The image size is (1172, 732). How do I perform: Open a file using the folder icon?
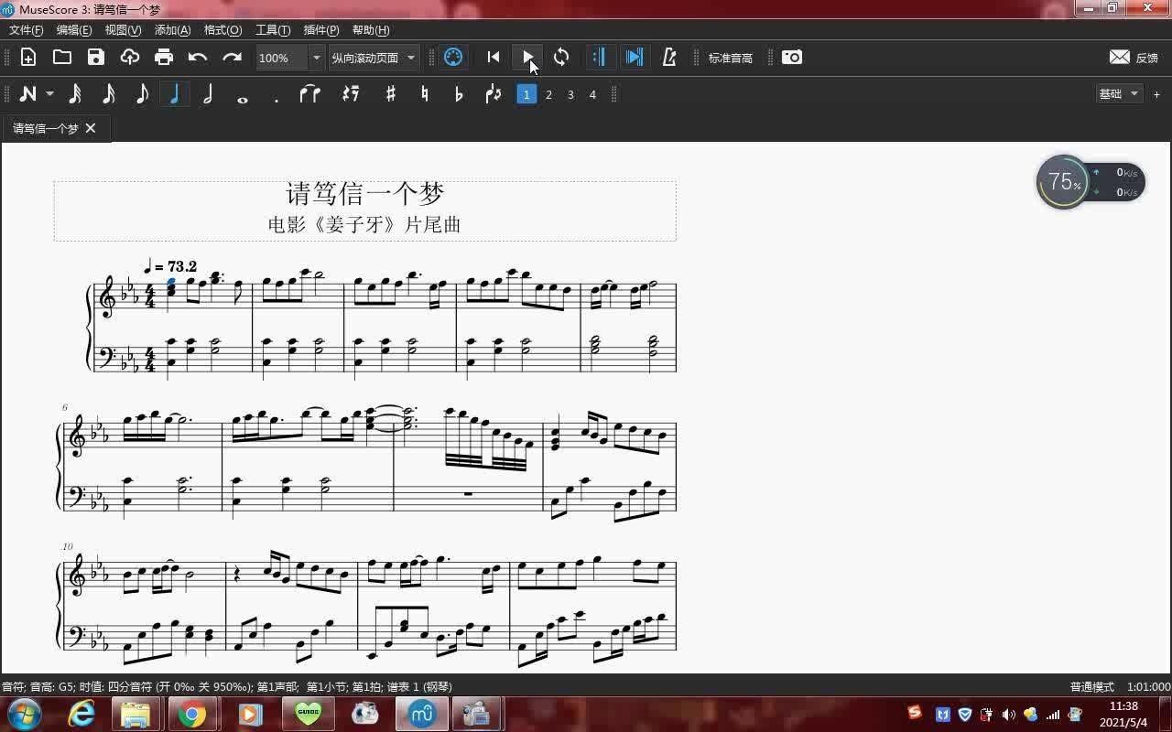(x=62, y=58)
